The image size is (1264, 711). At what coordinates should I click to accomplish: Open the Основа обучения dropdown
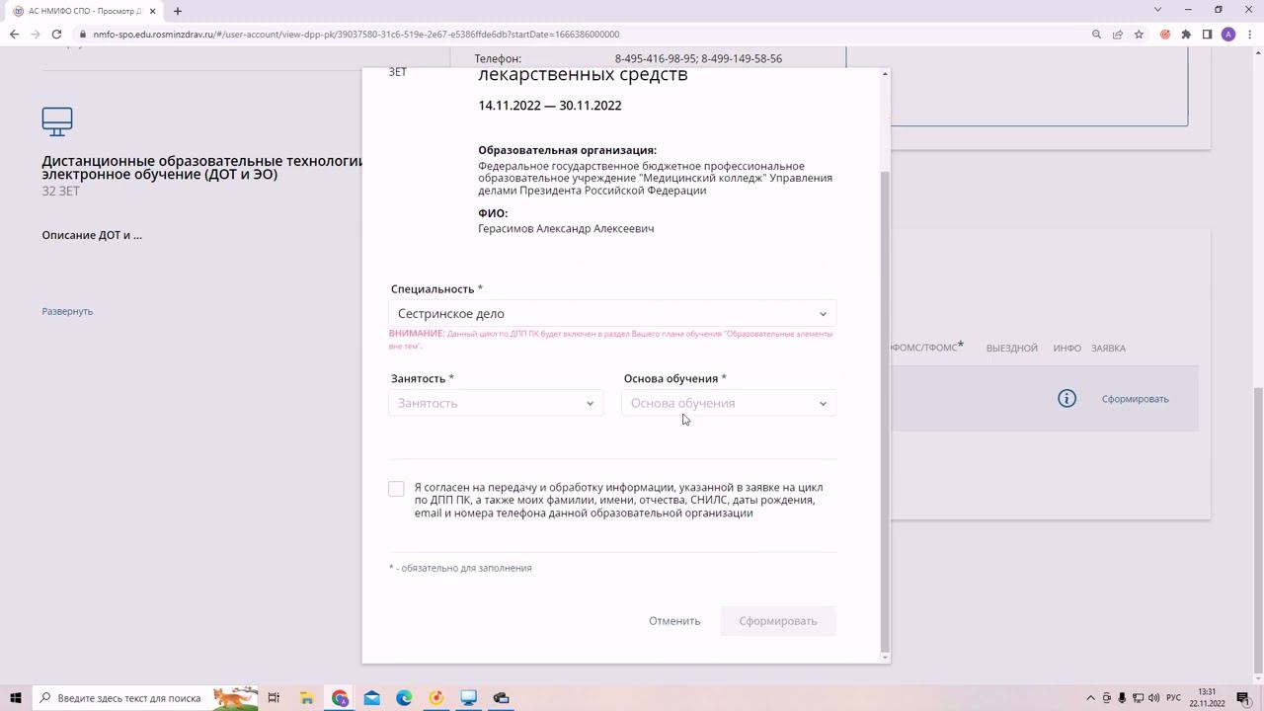[729, 403]
